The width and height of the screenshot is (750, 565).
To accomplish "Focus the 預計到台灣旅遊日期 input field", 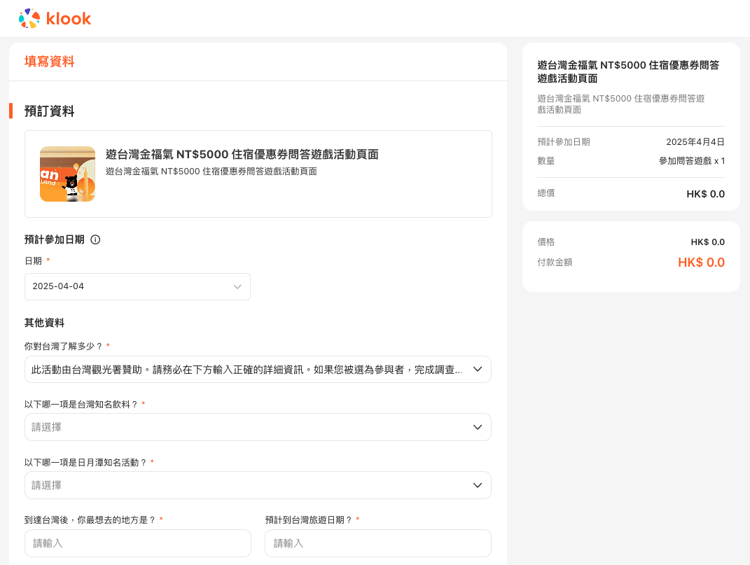I will [x=378, y=543].
